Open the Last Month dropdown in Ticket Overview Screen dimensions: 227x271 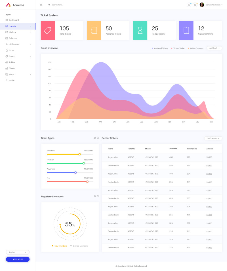[214, 48]
